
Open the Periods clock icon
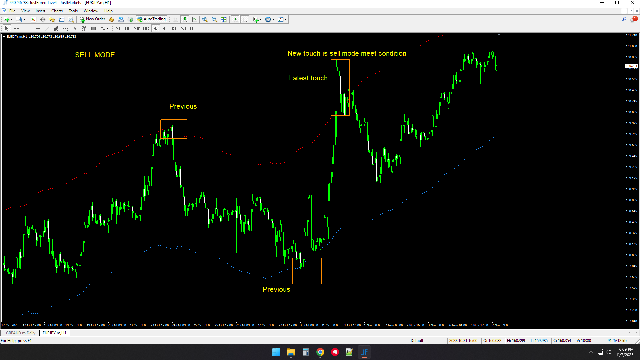pyautogui.click(x=268, y=19)
